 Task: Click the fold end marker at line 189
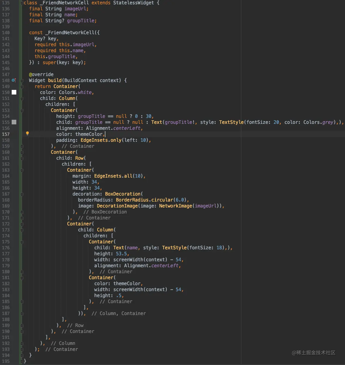point(22,325)
